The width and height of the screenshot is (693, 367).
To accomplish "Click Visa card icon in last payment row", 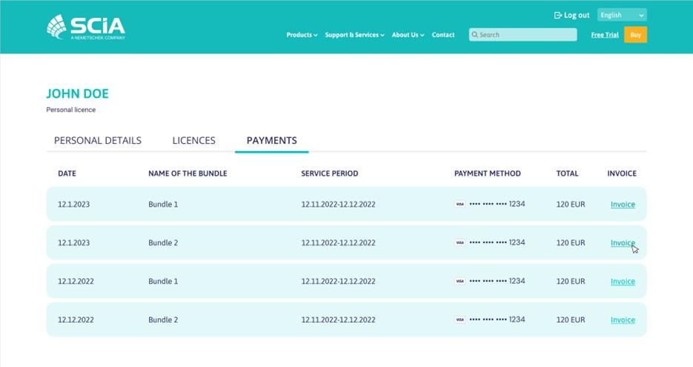I will (460, 320).
